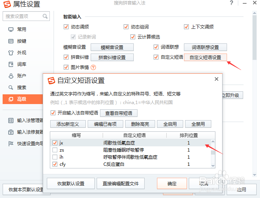The height and width of the screenshot is (198, 260).
Task: Click the 快速设置向导 label
Action: coord(30,144)
